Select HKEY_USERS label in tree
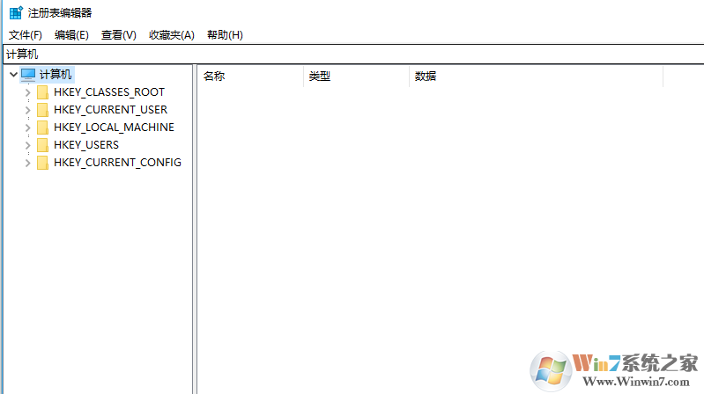 click(86, 145)
